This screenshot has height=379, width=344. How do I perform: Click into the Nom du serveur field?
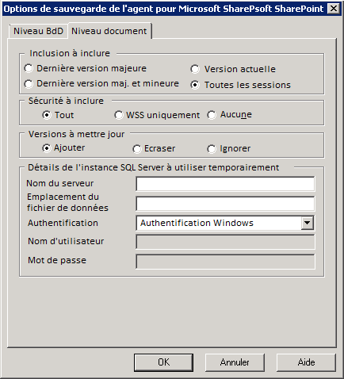pos(225,184)
